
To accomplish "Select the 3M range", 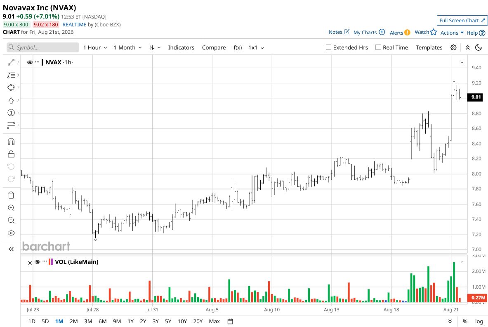I will click(88, 321).
